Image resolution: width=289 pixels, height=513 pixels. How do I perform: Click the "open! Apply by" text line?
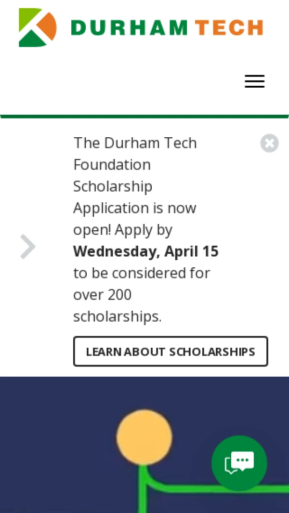(122, 230)
